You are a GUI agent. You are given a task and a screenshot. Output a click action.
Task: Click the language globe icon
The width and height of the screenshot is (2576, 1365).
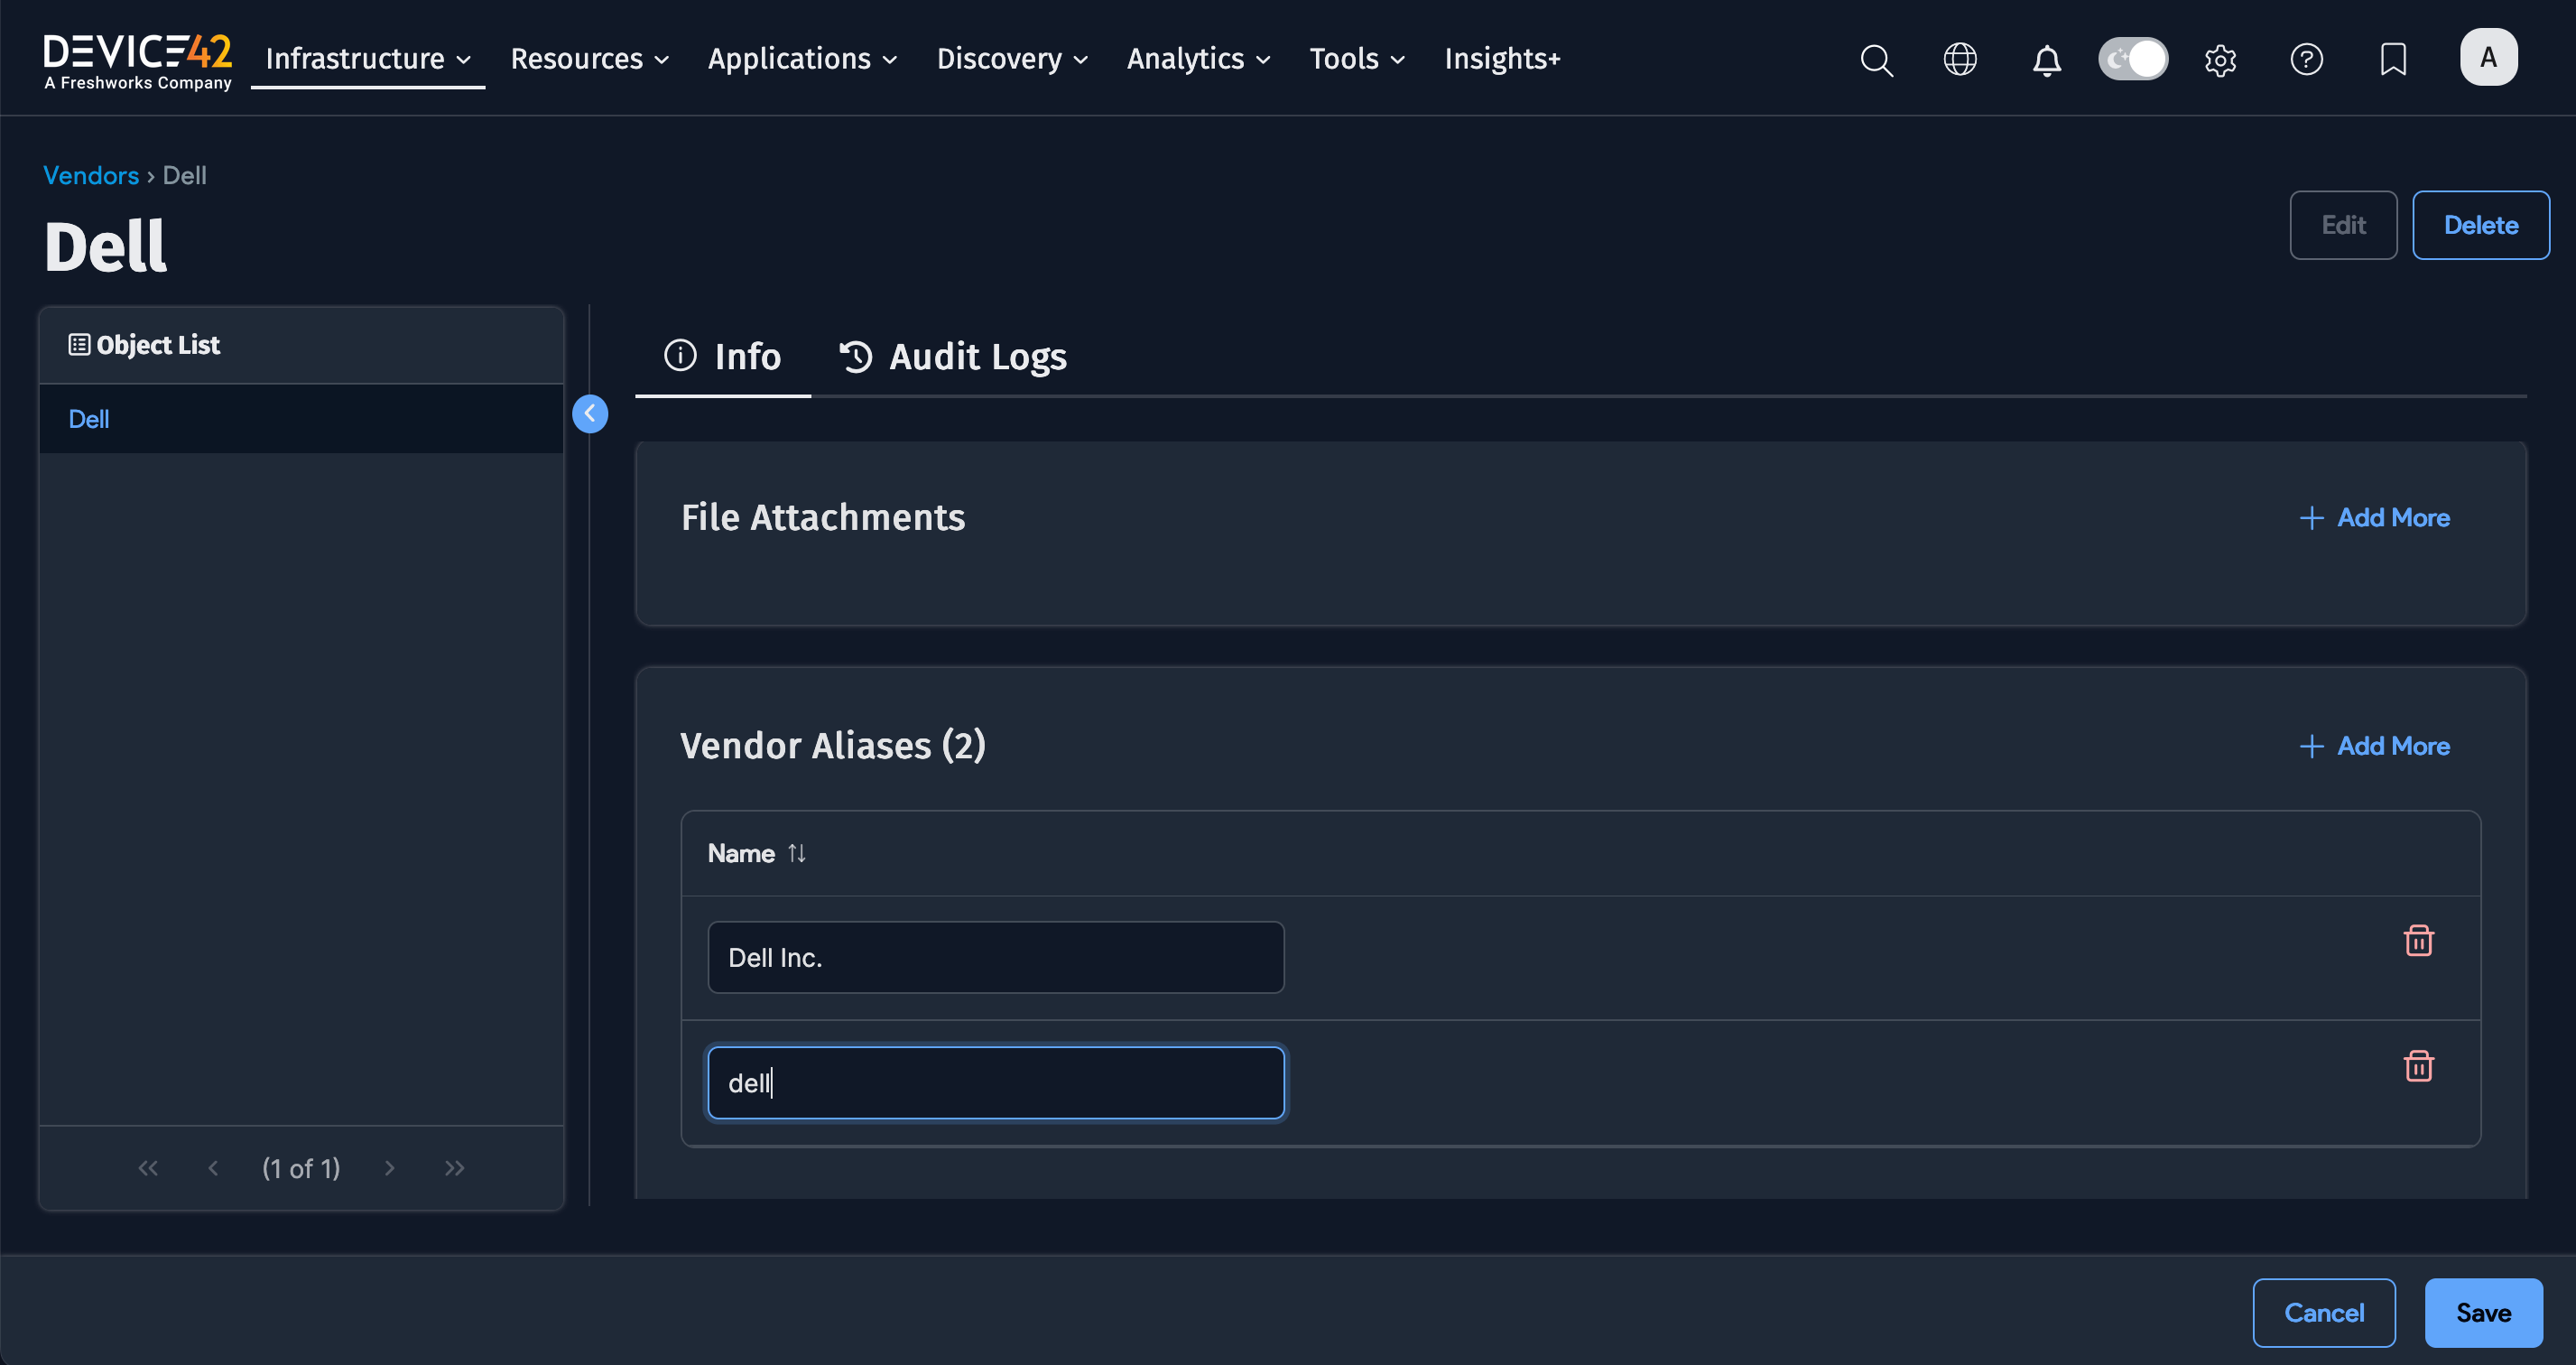point(1960,60)
